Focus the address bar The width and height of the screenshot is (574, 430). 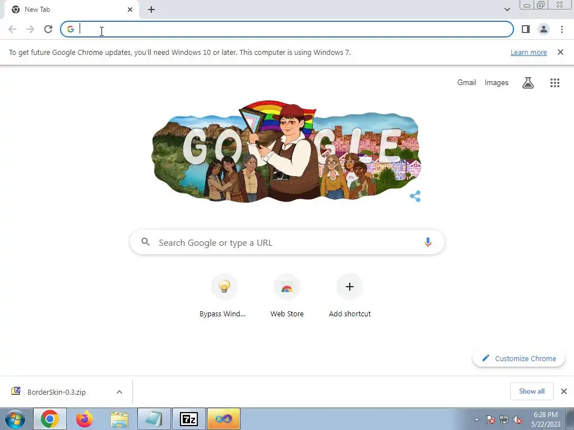click(286, 29)
